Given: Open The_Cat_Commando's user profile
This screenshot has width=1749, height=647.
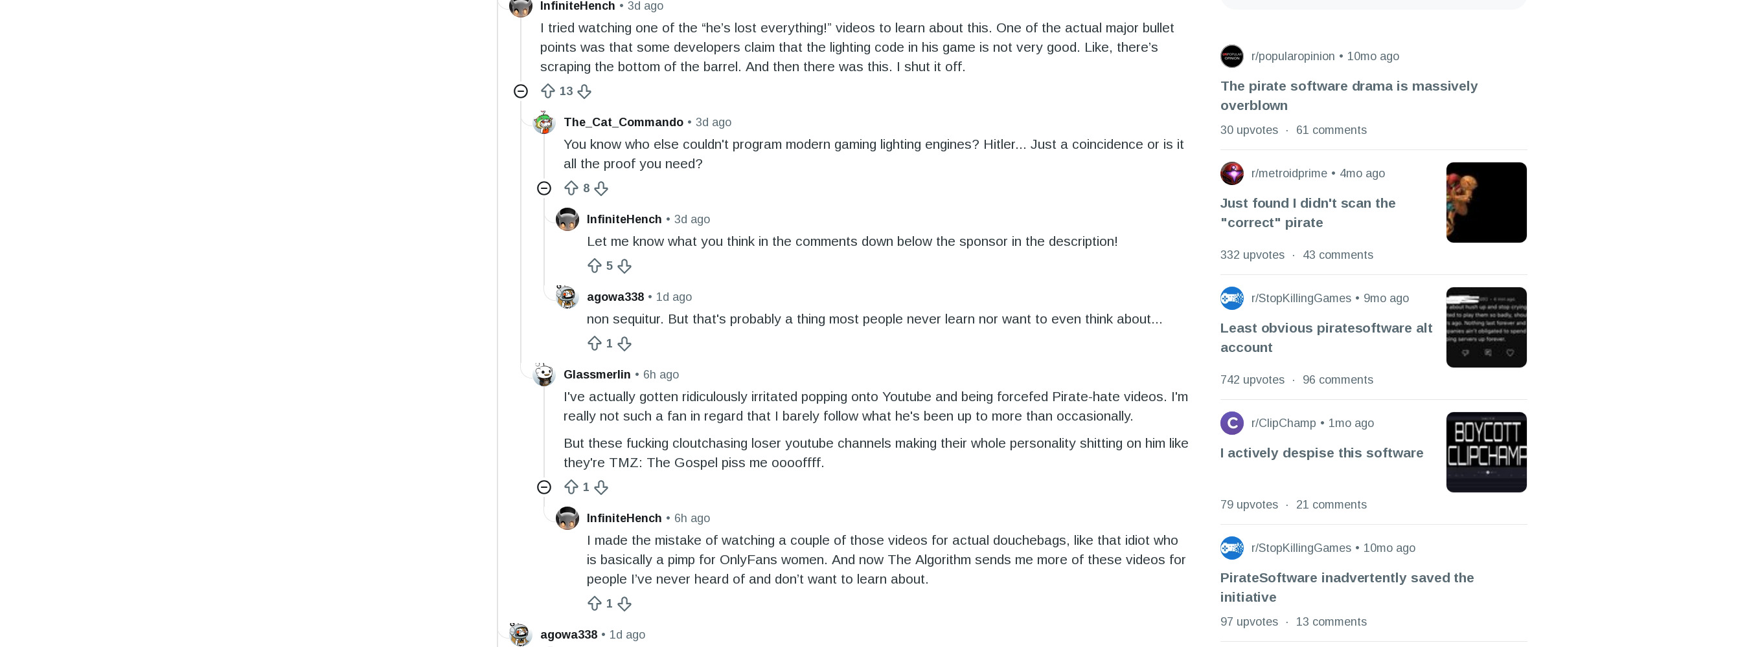Looking at the screenshot, I should tap(623, 122).
